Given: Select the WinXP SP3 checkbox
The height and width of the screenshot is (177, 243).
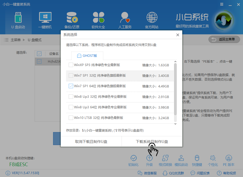Looking at the screenshot, I should (71, 65).
